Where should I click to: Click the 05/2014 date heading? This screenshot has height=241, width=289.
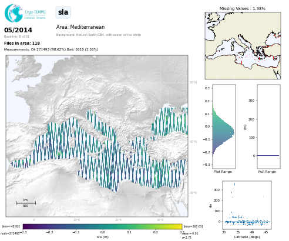(18, 30)
